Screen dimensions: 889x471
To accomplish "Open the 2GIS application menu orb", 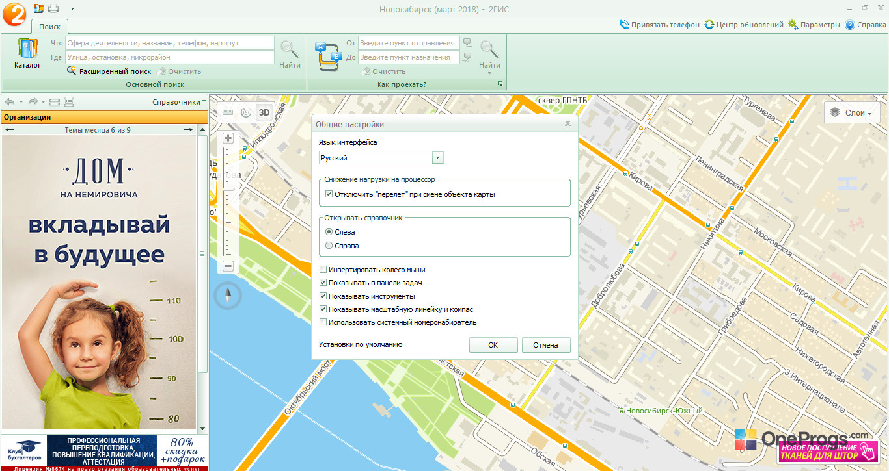I will point(14,13).
